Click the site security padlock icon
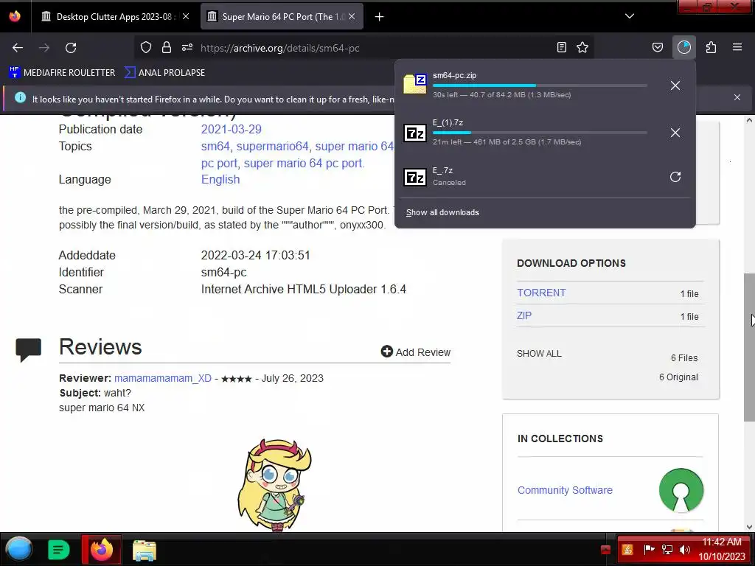The image size is (755, 566). pyautogui.click(x=167, y=47)
